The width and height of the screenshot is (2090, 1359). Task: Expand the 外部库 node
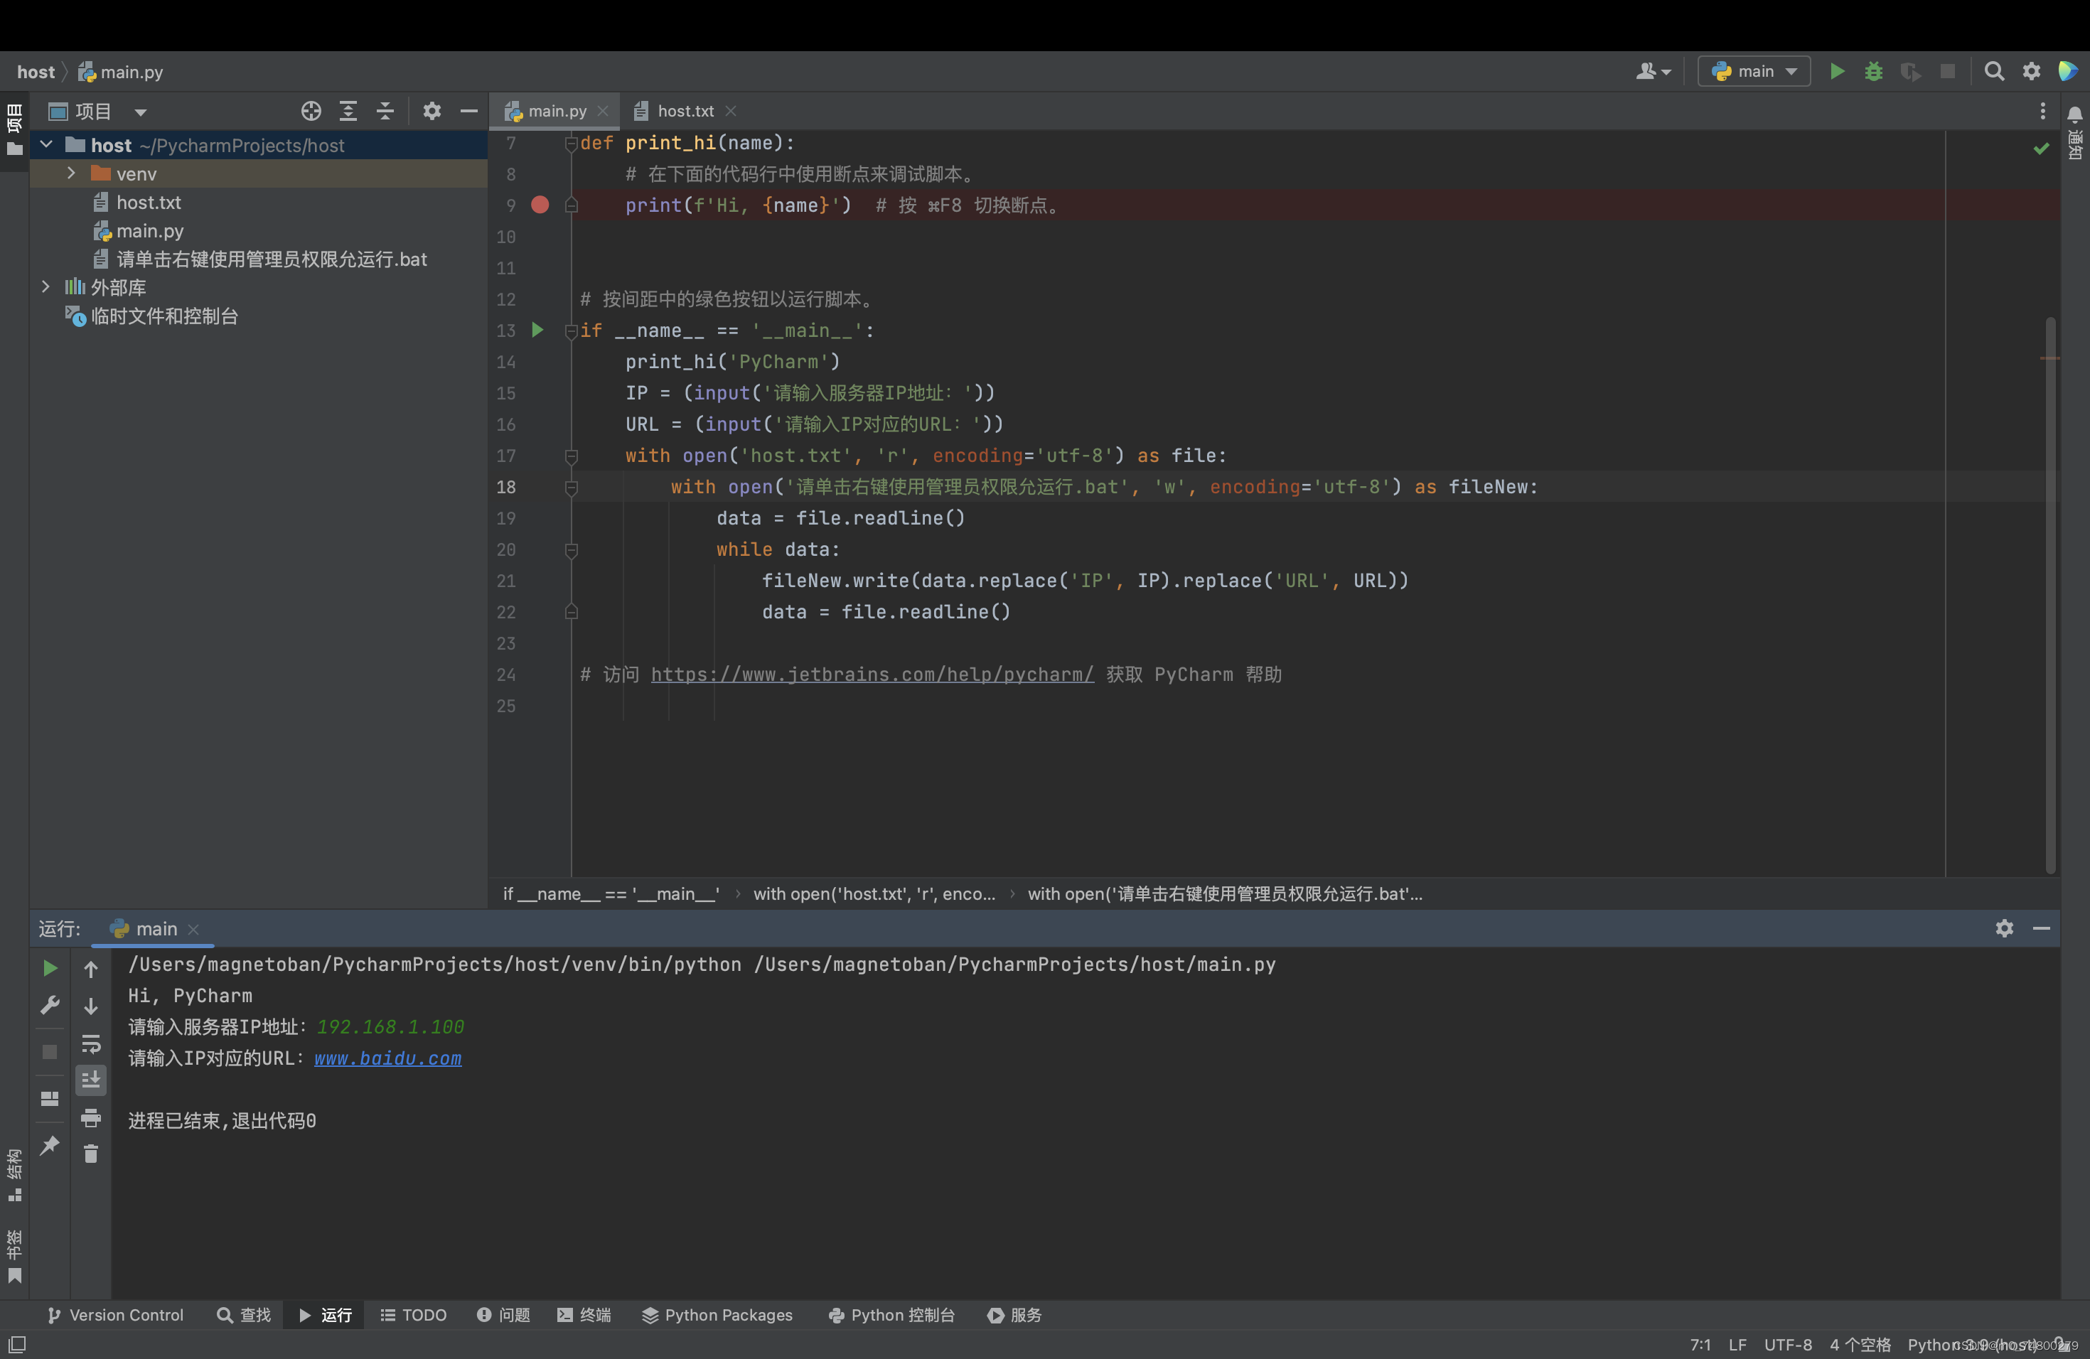[45, 287]
